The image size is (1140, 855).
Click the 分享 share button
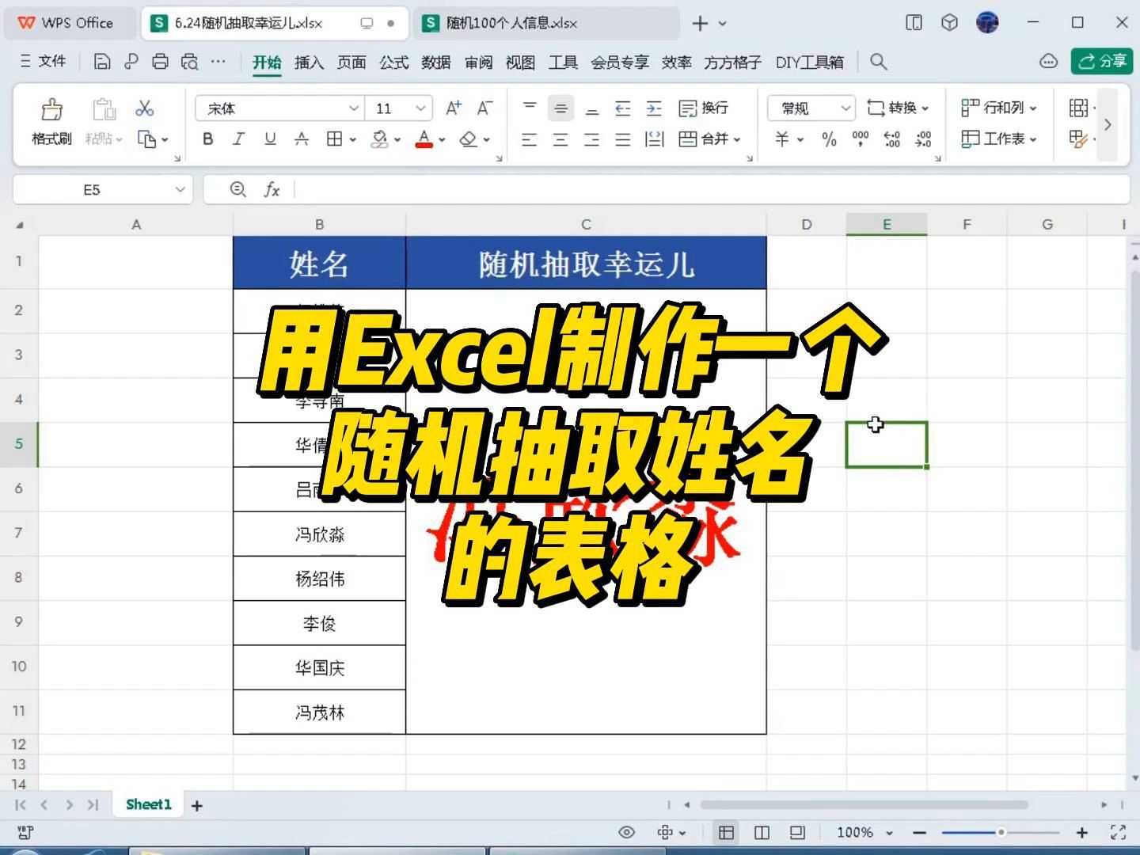coord(1101,61)
